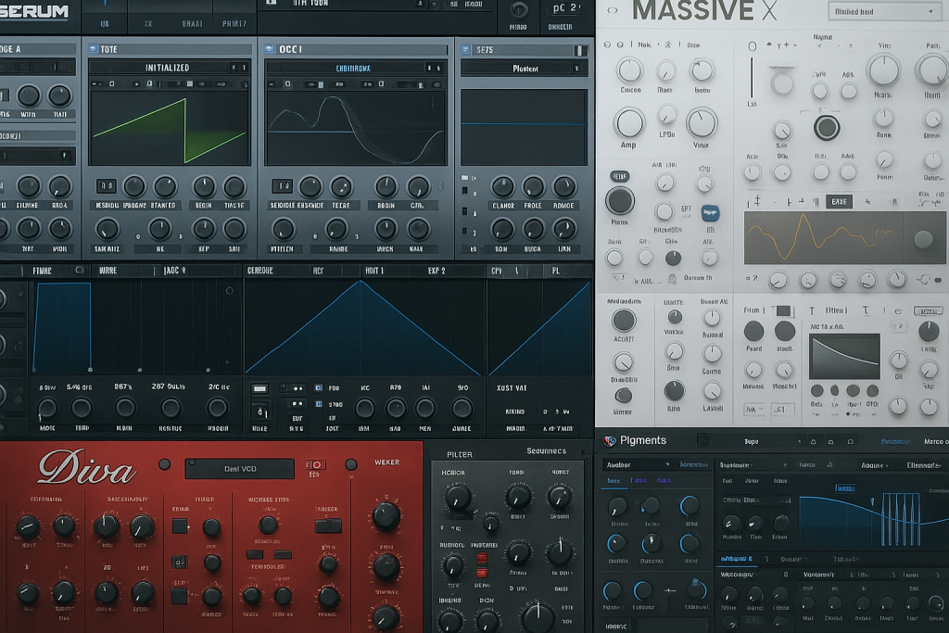The image size is (949, 633).
Task: Click the FROLE knob in SE7S panel
Action: coord(533,187)
